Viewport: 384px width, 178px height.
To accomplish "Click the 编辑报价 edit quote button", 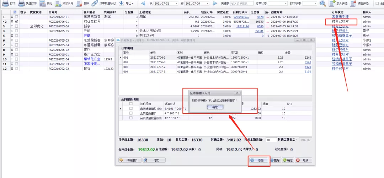I will 130,161.
